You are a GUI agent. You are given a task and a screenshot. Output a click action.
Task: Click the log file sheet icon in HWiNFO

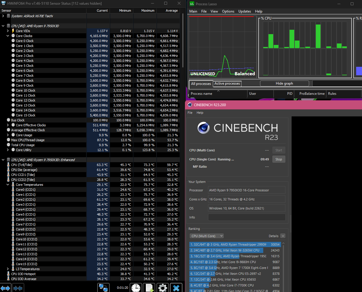(149, 288)
